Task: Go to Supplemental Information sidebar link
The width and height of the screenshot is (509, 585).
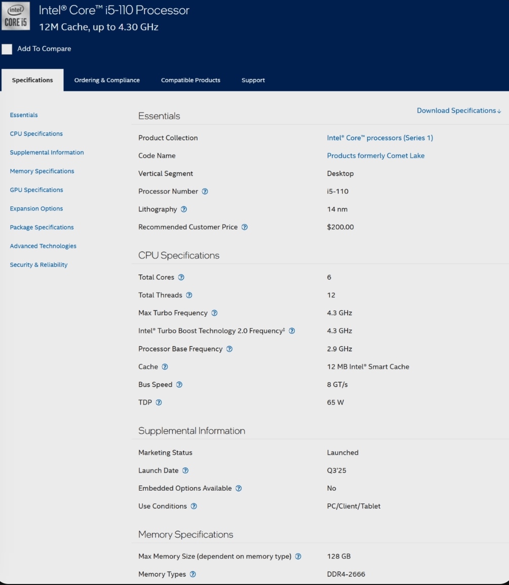Action: (x=47, y=152)
